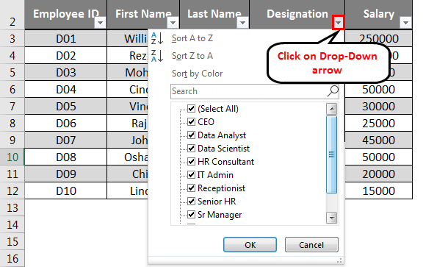The height and width of the screenshot is (267, 423).
Task: Select the salary cell 30000
Action: click(378, 106)
